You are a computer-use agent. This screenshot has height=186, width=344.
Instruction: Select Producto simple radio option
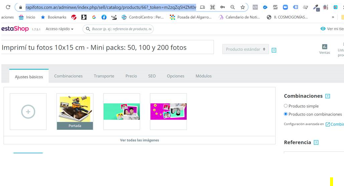coord(286,106)
